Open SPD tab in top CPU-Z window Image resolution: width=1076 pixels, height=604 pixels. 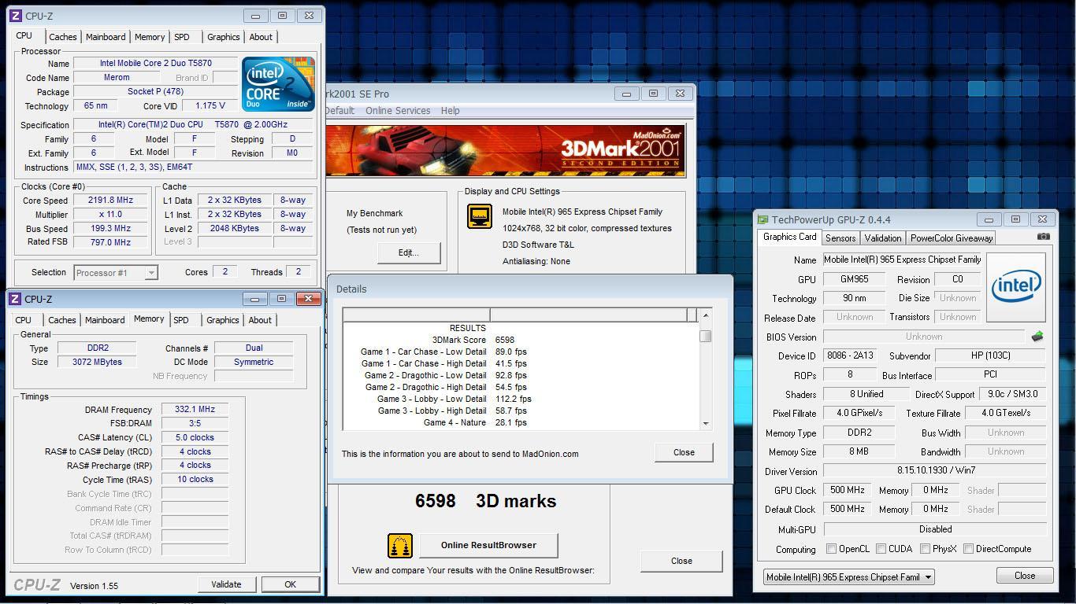click(182, 37)
